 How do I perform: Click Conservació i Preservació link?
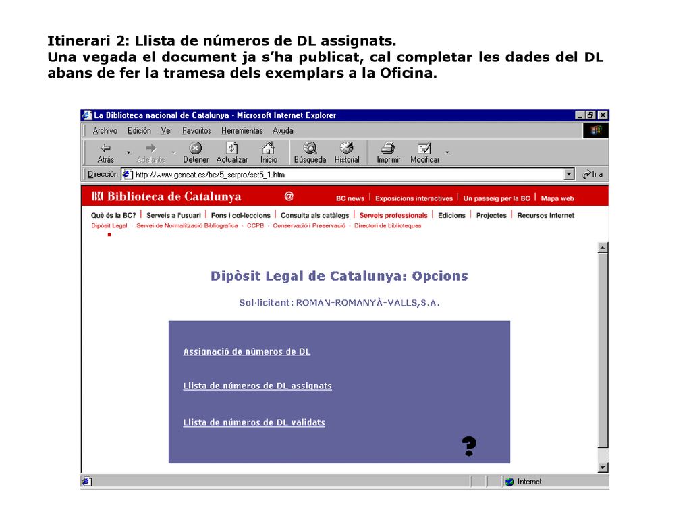(x=309, y=225)
